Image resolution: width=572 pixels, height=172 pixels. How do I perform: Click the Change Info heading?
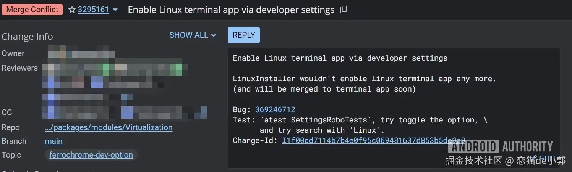click(x=27, y=37)
